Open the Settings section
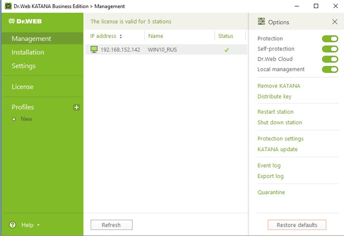344x236 pixels. pos(23,66)
